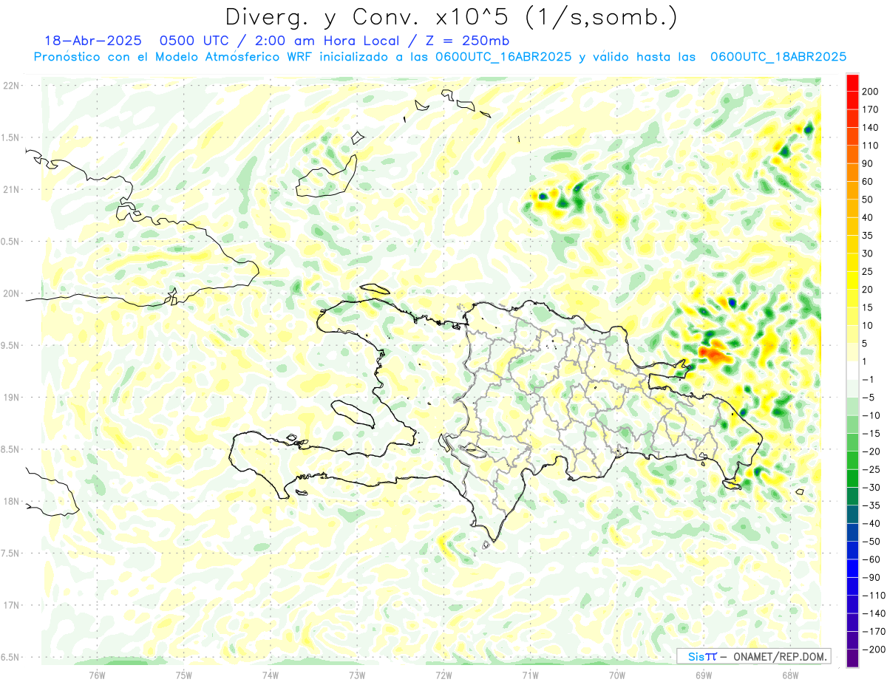Click the '-90' legend value
Viewport: 887px width, 685px height.
click(x=871, y=577)
